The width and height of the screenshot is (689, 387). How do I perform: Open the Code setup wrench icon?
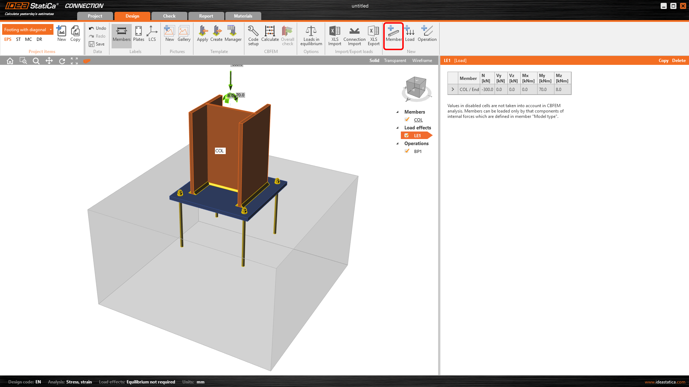click(x=253, y=32)
